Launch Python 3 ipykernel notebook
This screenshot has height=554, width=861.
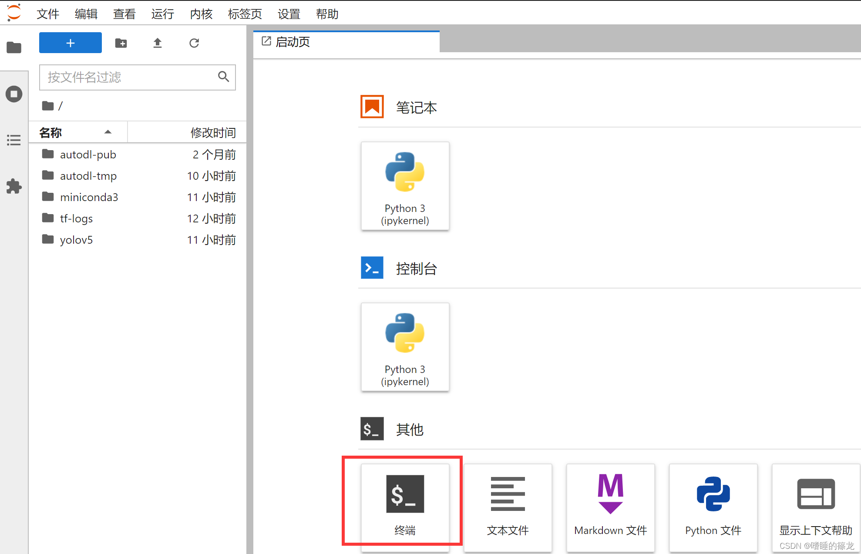(x=405, y=186)
